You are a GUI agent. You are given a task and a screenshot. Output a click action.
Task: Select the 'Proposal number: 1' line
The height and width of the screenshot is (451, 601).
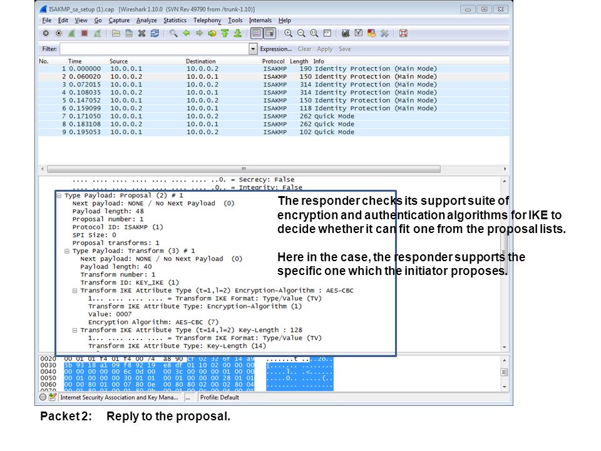pyautogui.click(x=108, y=219)
